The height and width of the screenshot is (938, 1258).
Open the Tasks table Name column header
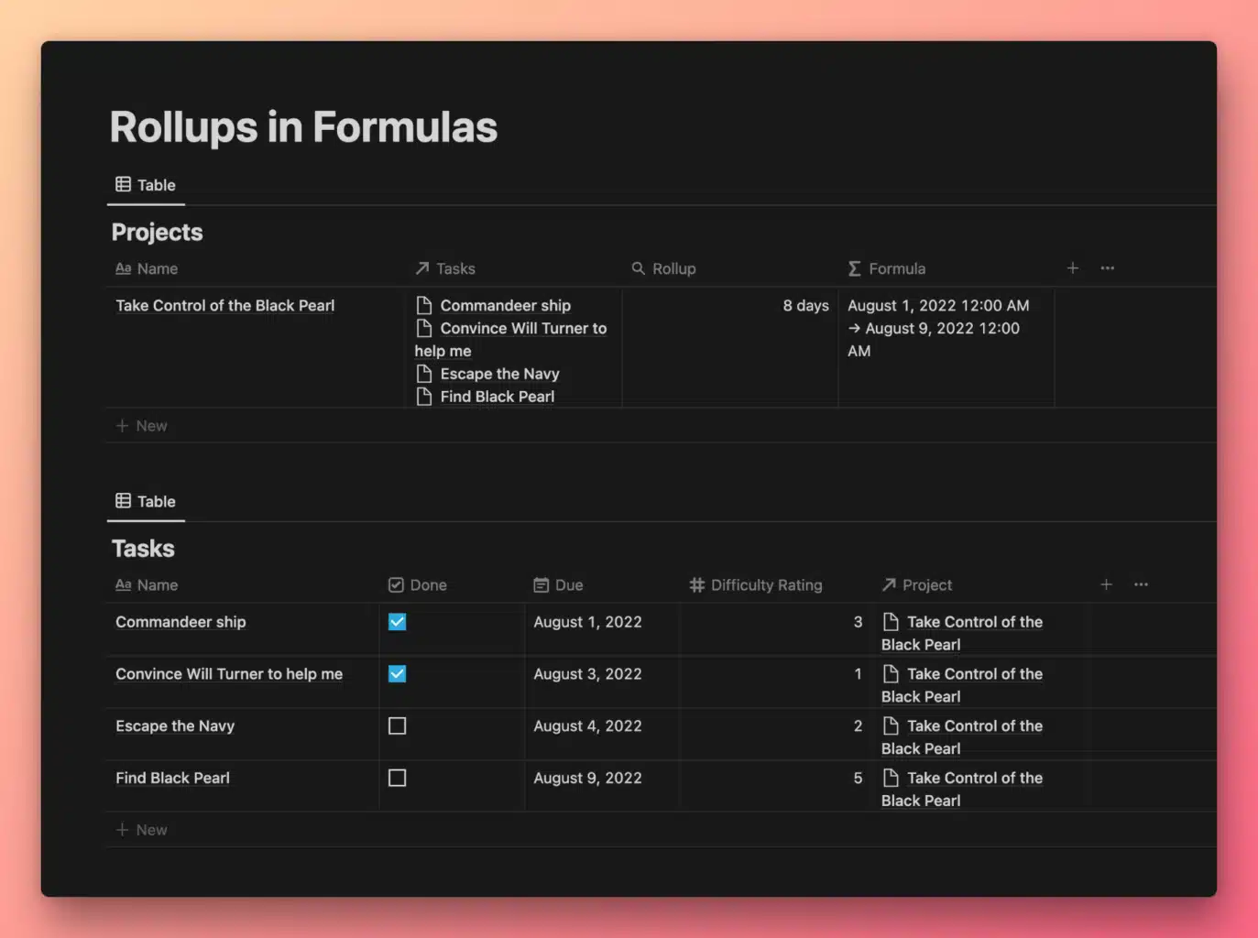point(147,584)
